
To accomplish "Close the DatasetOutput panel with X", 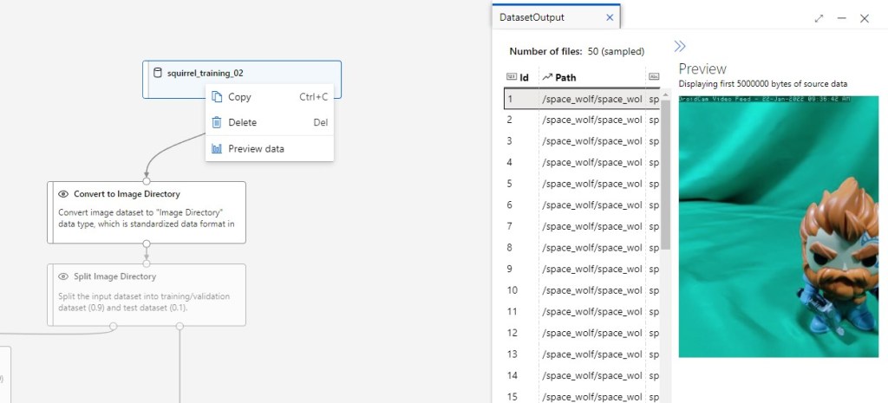I will [x=865, y=18].
